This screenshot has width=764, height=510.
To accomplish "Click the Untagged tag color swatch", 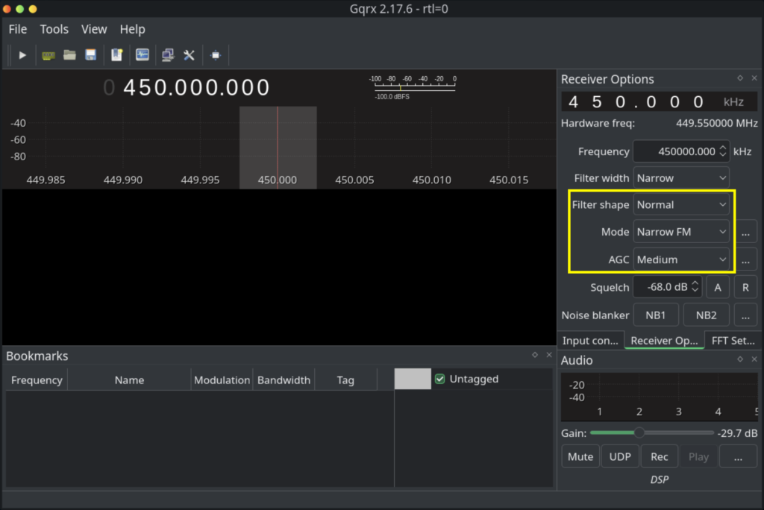I will [413, 379].
